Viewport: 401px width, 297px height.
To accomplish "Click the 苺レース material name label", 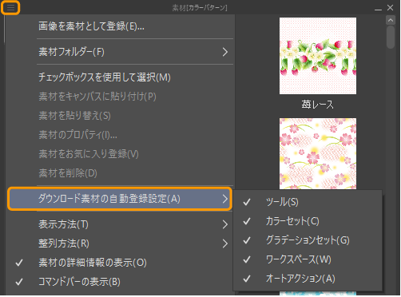I will point(317,105).
